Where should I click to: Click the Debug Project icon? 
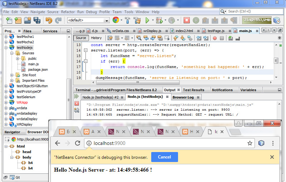tap(159, 20)
